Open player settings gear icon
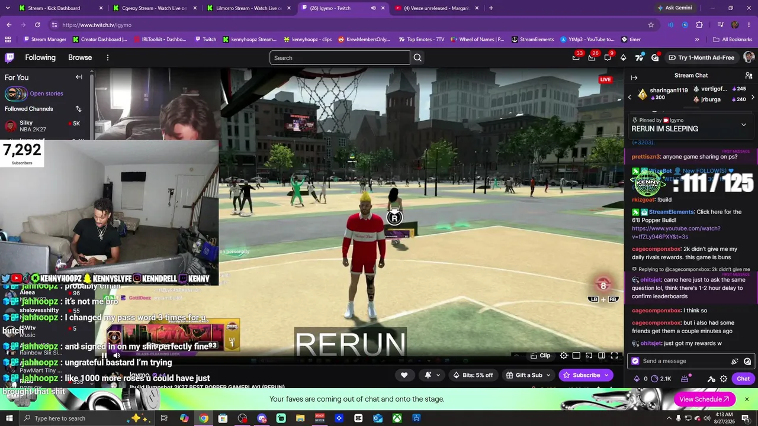 [564, 356]
